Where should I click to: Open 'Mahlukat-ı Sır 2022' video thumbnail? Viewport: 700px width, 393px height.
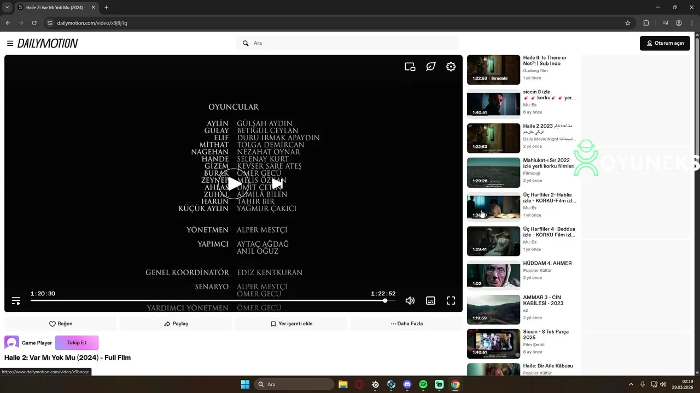coord(493,172)
